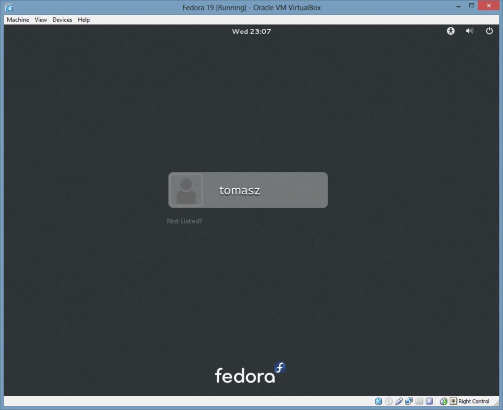Click the keyboard capture arrow icon
This screenshot has height=410, width=503.
453,401
